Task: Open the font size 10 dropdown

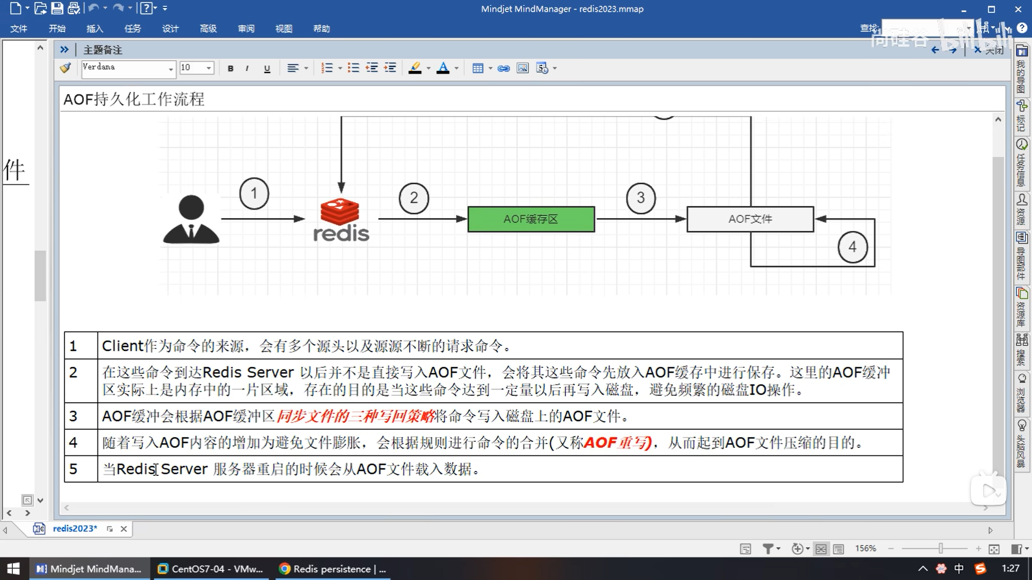Action: [209, 68]
